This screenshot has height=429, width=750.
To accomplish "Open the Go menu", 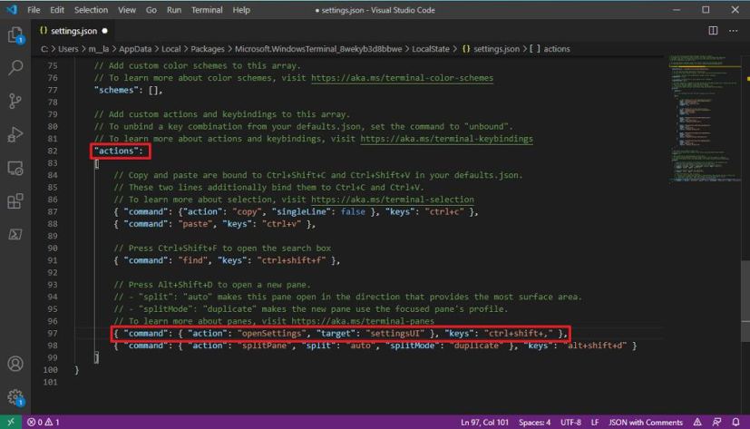I will 151,10.
